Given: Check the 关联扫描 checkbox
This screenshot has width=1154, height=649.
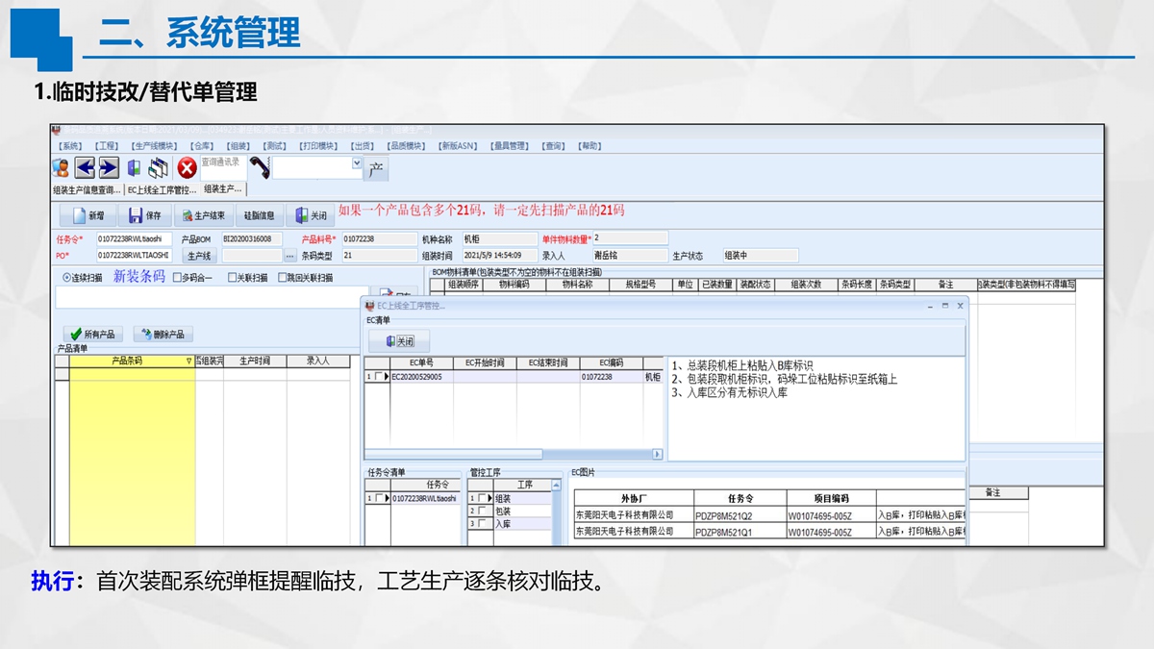Looking at the screenshot, I should click(x=233, y=278).
